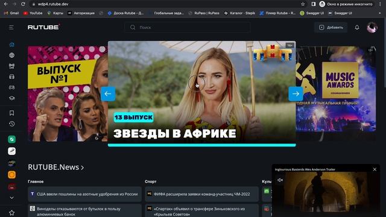Screen dimensions: 386x217
Task: Open the Music Awards banner
Action: [336, 94]
